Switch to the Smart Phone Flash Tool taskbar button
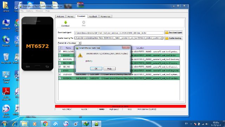This screenshot has height=127, width=225. (96, 124)
